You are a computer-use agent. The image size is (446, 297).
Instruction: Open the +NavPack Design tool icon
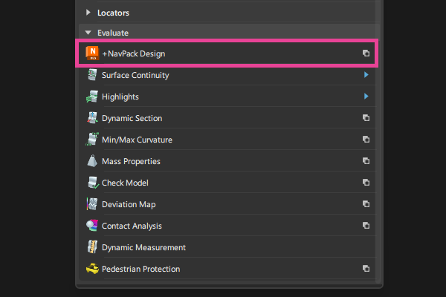[x=92, y=53]
